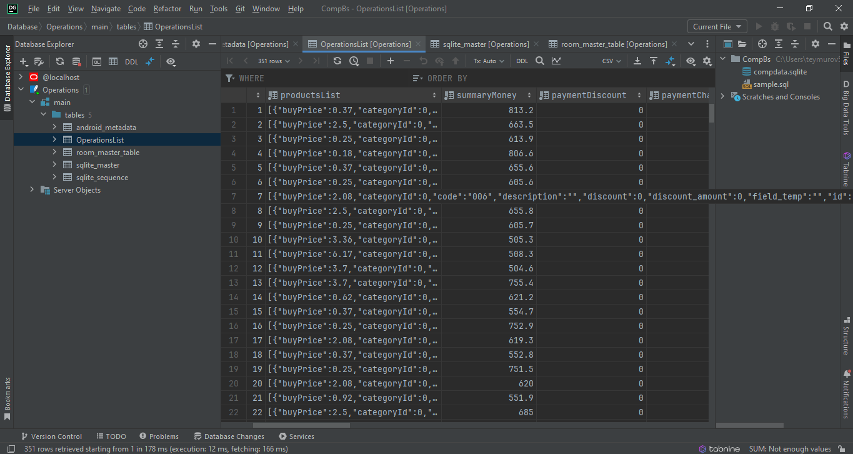Click the tabnine status bar widget
The height and width of the screenshot is (454, 853).
[719, 449]
